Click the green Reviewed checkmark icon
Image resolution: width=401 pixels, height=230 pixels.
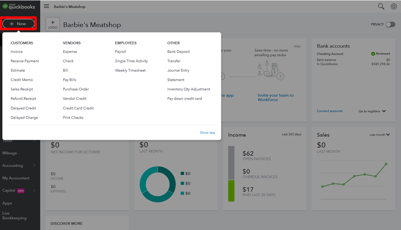tap(373, 54)
